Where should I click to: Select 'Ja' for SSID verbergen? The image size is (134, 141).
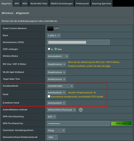click(49, 49)
